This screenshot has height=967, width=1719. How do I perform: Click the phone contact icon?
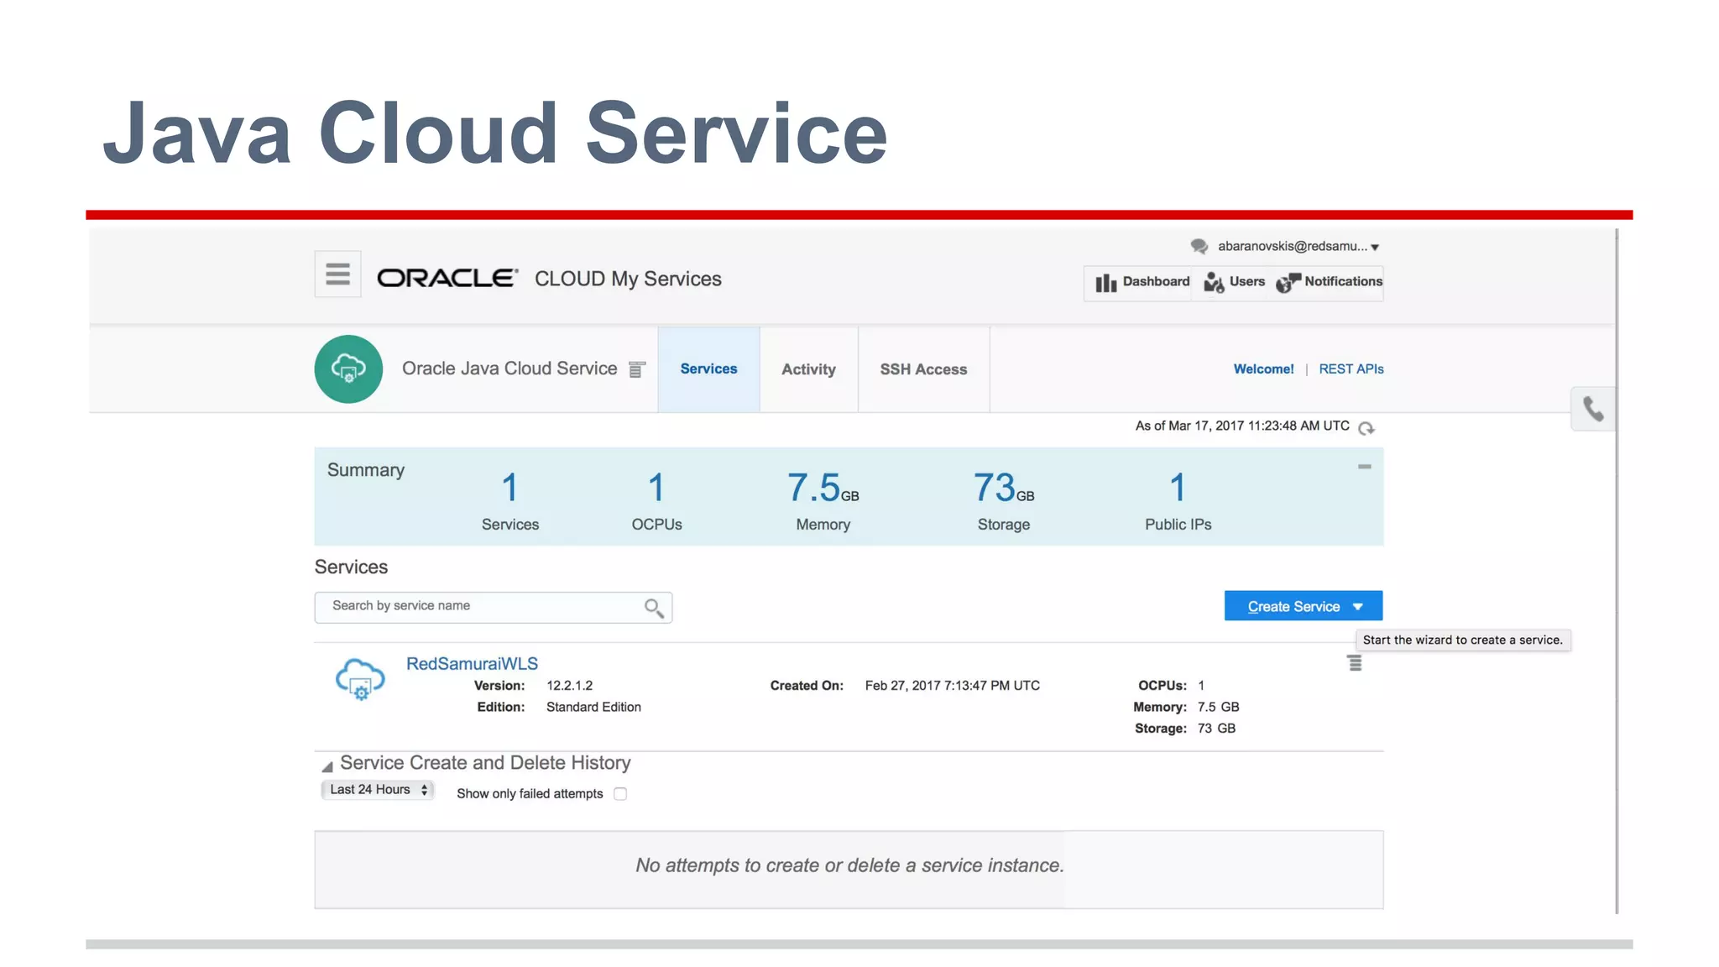pos(1592,409)
